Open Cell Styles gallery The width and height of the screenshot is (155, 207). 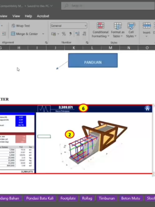point(131,30)
